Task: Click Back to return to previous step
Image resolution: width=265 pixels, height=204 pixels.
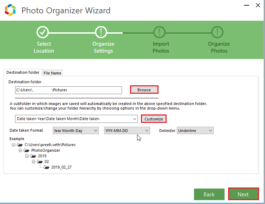Action: click(209, 194)
